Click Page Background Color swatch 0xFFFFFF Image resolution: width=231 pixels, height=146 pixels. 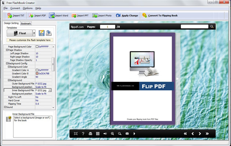37,47
